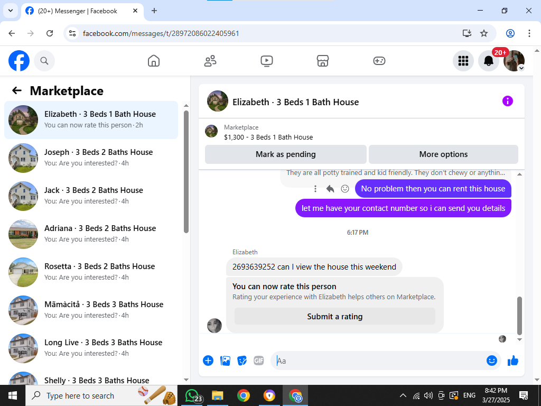Attach a photo file icon
The width and height of the screenshot is (541, 406).
[x=225, y=361]
